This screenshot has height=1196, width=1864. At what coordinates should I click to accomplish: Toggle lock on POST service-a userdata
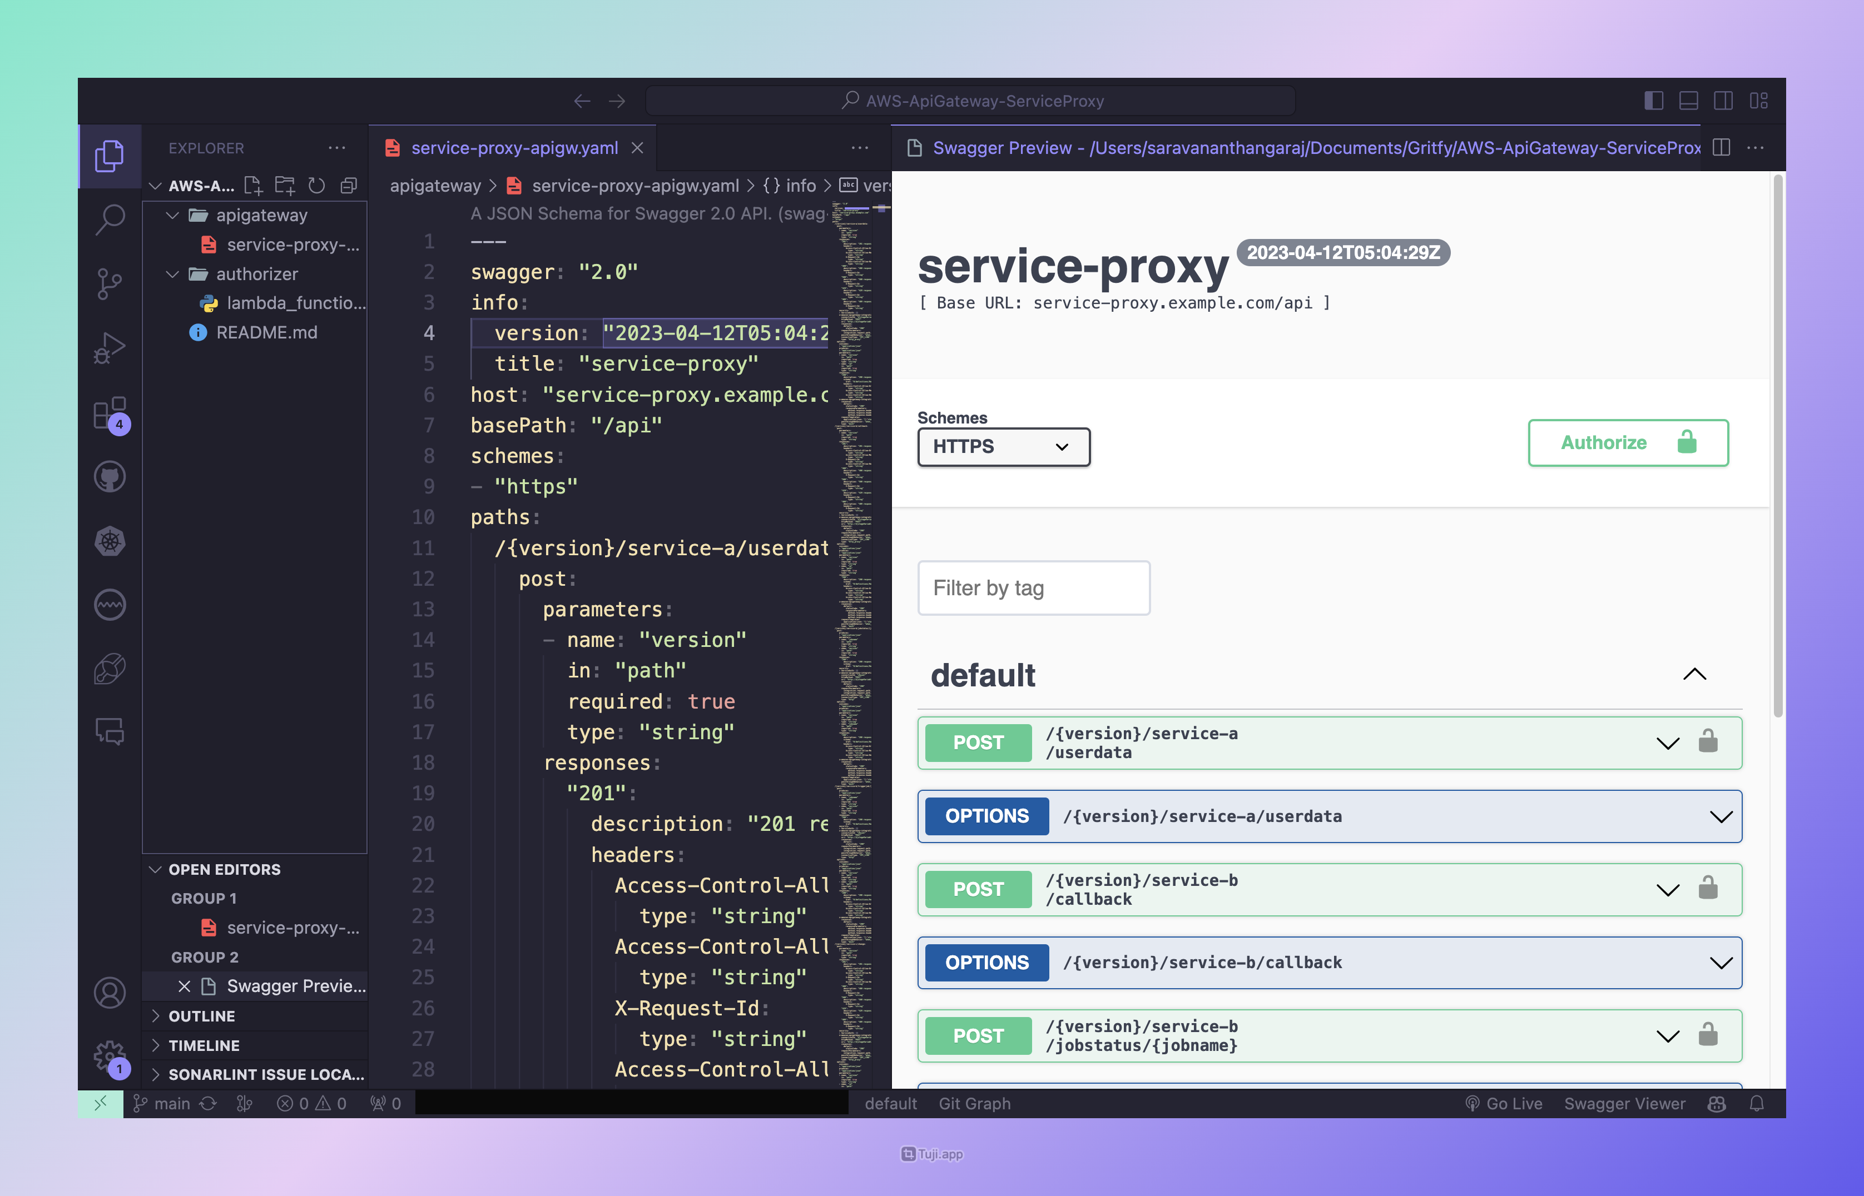(x=1708, y=742)
